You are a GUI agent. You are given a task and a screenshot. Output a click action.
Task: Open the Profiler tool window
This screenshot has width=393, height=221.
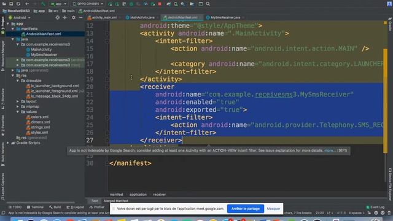(x=97, y=207)
